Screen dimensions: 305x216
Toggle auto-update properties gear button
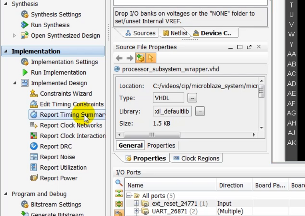tap(140, 58)
